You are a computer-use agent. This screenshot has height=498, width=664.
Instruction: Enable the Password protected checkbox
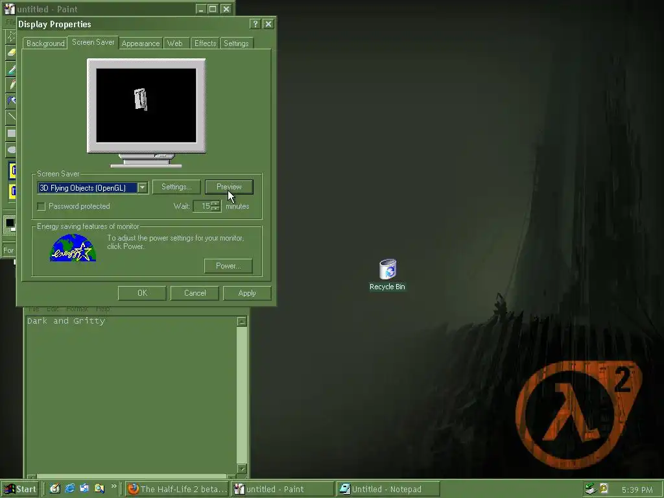coord(41,206)
